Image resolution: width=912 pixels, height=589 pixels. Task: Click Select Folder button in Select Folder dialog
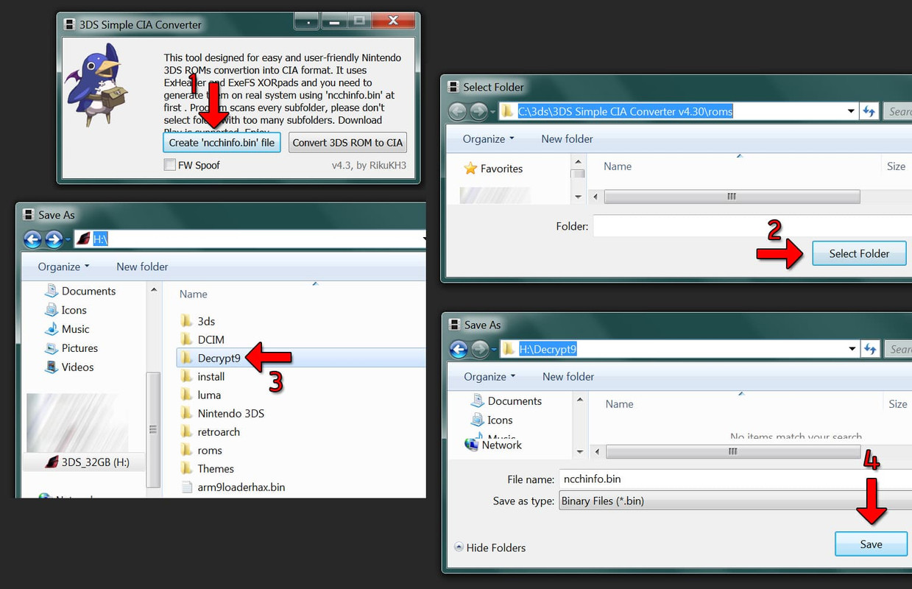[x=859, y=253]
